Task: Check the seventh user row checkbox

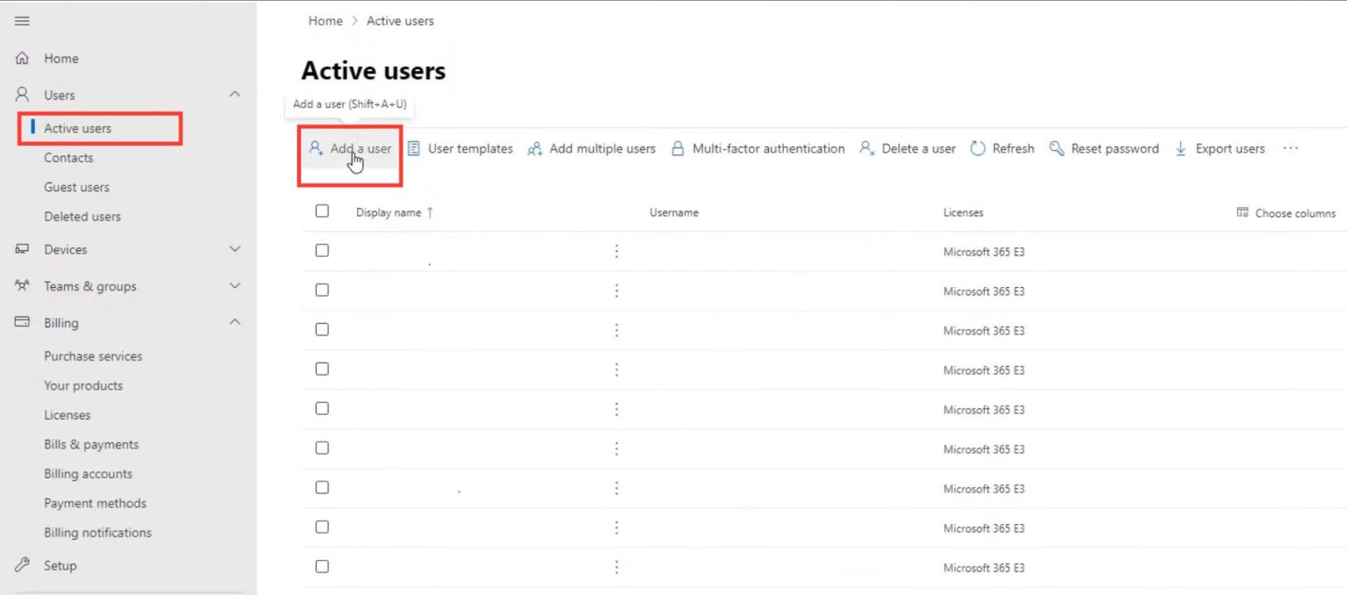Action: [322, 487]
